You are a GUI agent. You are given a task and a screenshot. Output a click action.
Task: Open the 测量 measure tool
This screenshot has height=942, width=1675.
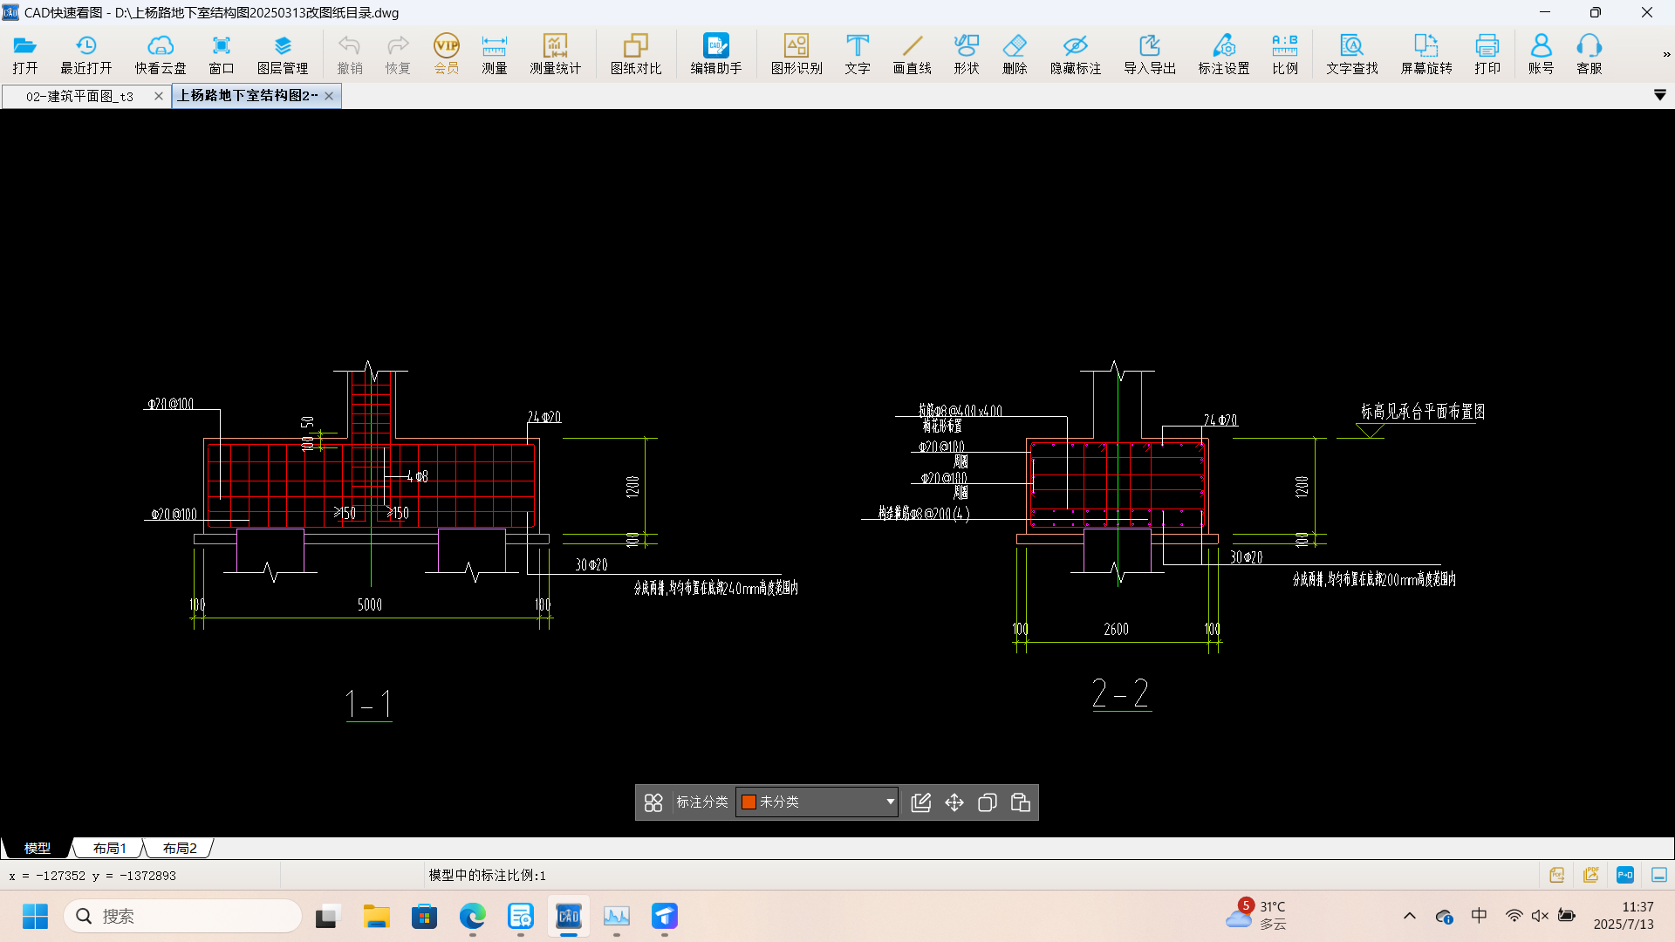[494, 54]
